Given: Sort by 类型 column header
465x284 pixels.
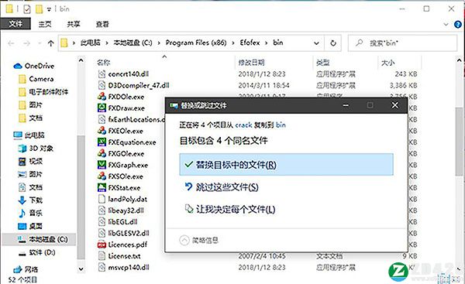Looking at the screenshot, I should click(322, 63).
